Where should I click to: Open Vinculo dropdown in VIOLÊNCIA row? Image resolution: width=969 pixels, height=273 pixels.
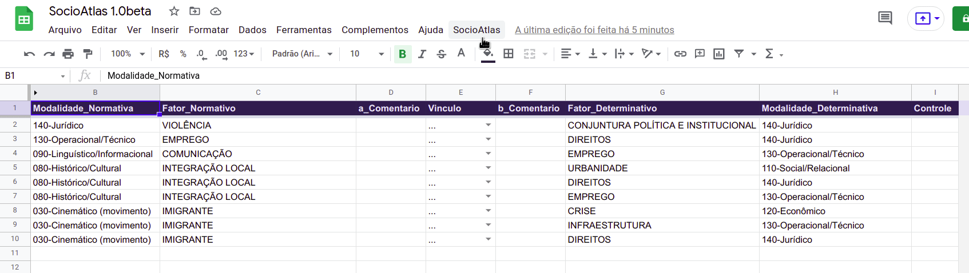pos(489,125)
